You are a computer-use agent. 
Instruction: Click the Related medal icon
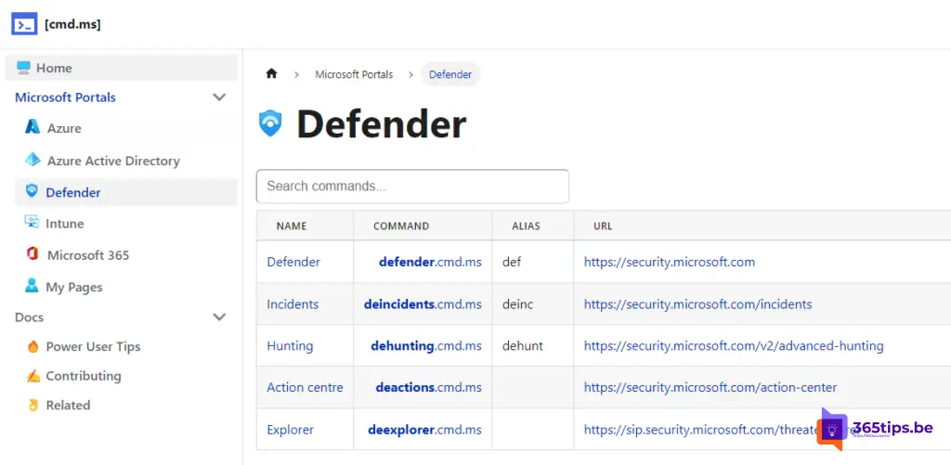click(33, 405)
